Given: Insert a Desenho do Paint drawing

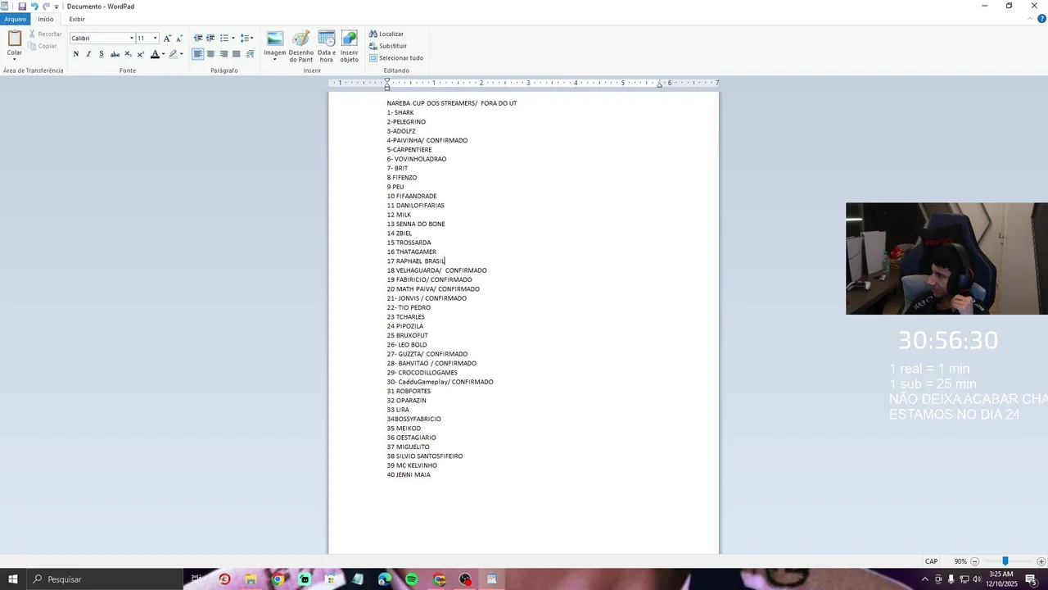Looking at the screenshot, I should click(301, 47).
